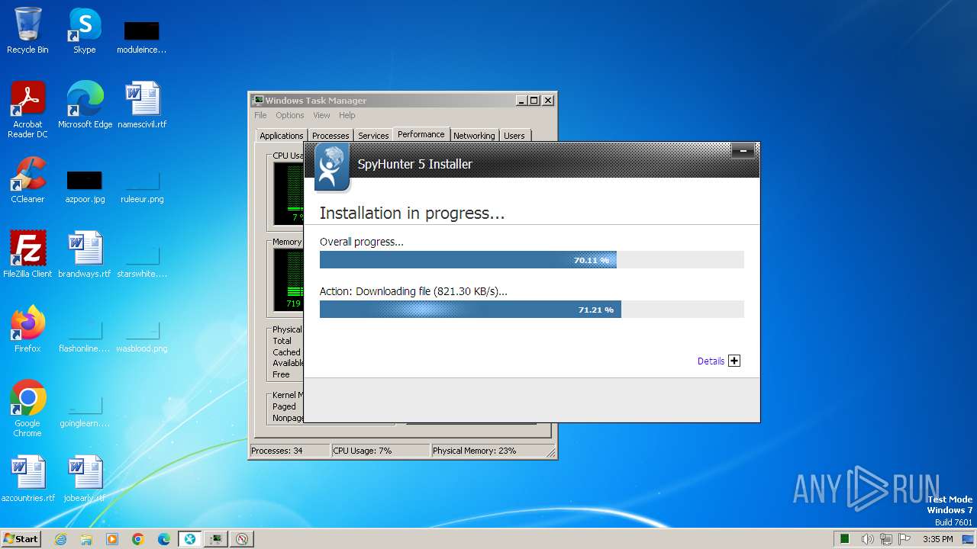
Task: Open Internet Explorer from taskbar
Action: [x=61, y=539]
